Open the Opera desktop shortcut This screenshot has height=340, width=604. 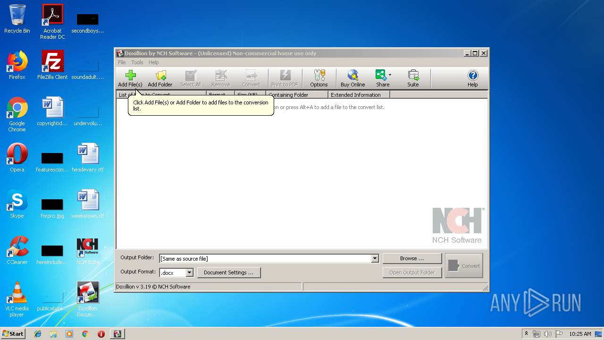17,158
